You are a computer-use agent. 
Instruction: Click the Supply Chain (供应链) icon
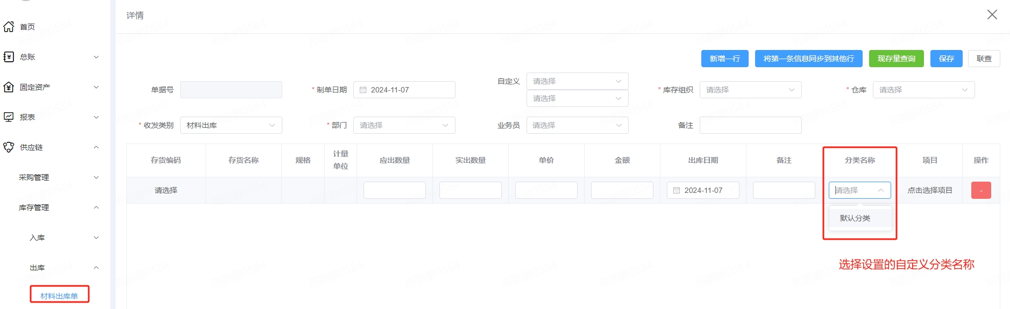tap(9, 147)
